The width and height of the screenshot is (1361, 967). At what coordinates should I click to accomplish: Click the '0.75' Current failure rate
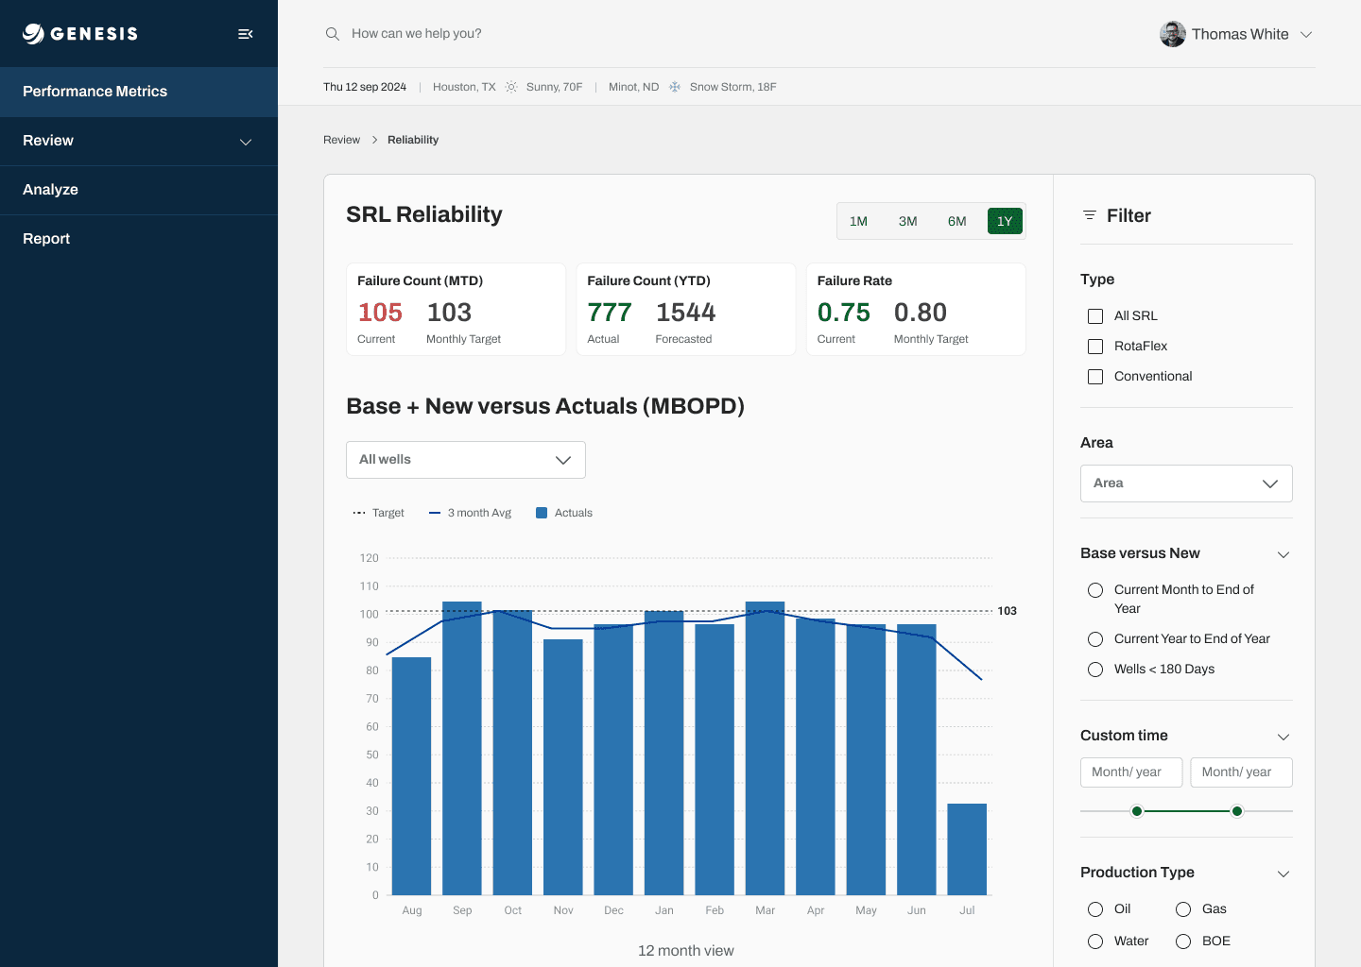844,313
